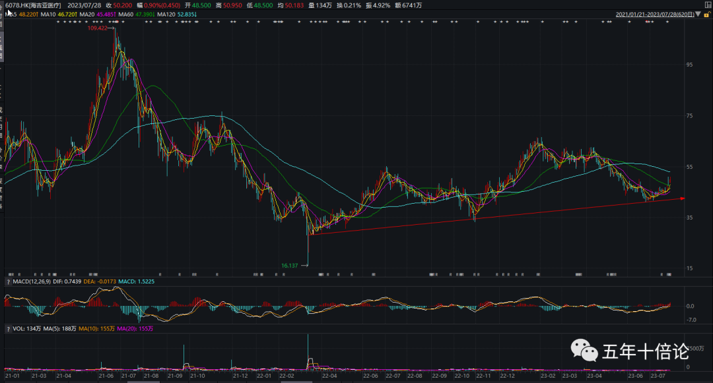The width and height of the screenshot is (713, 383).
Task: Click the 2023/07/28 date in header
Action: click(x=84, y=5)
